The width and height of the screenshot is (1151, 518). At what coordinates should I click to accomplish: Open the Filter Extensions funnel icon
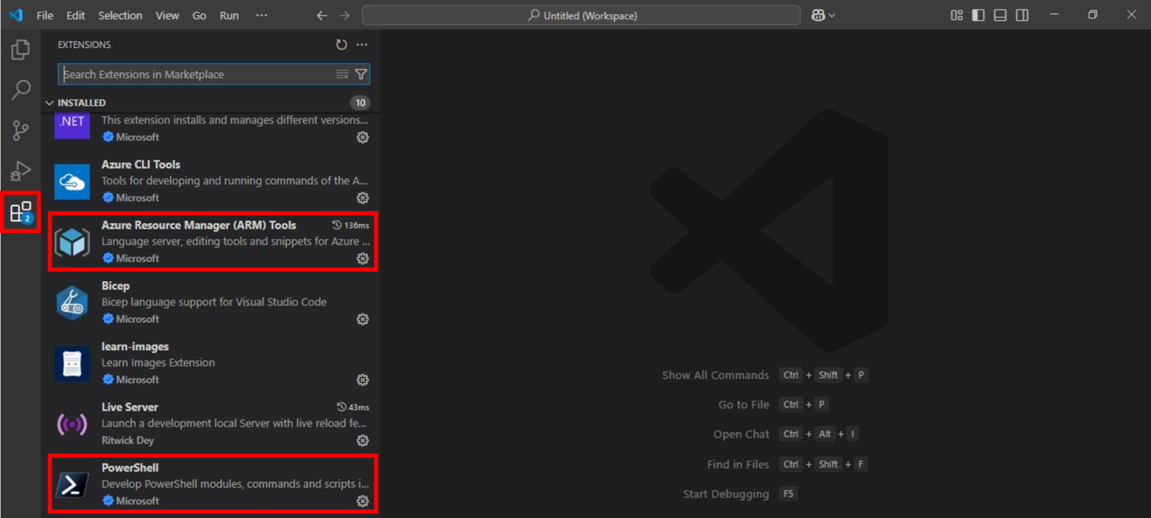[x=361, y=74]
